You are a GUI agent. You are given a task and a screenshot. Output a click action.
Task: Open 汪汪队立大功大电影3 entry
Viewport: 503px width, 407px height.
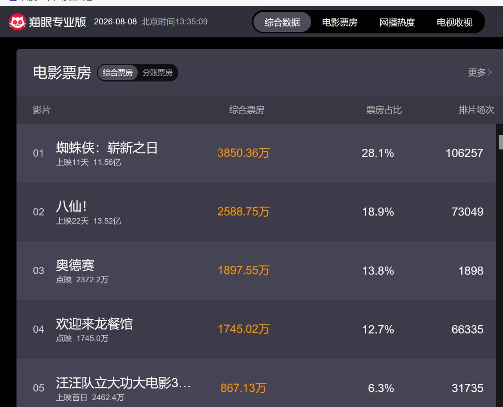coord(123,382)
